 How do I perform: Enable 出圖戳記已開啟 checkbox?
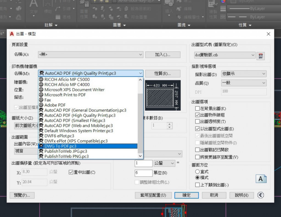(x=197, y=150)
